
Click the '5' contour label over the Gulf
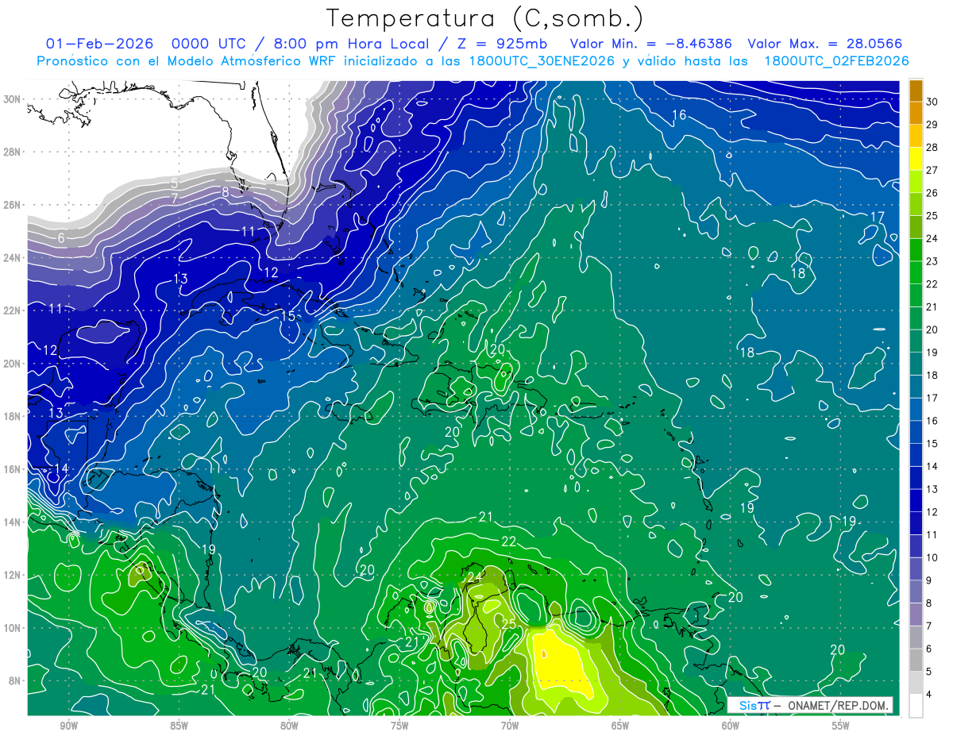174,183
